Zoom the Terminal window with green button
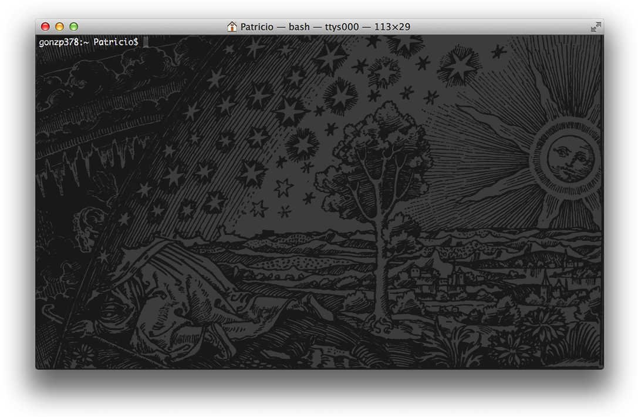Viewport: 638px width, 417px height. click(x=73, y=26)
